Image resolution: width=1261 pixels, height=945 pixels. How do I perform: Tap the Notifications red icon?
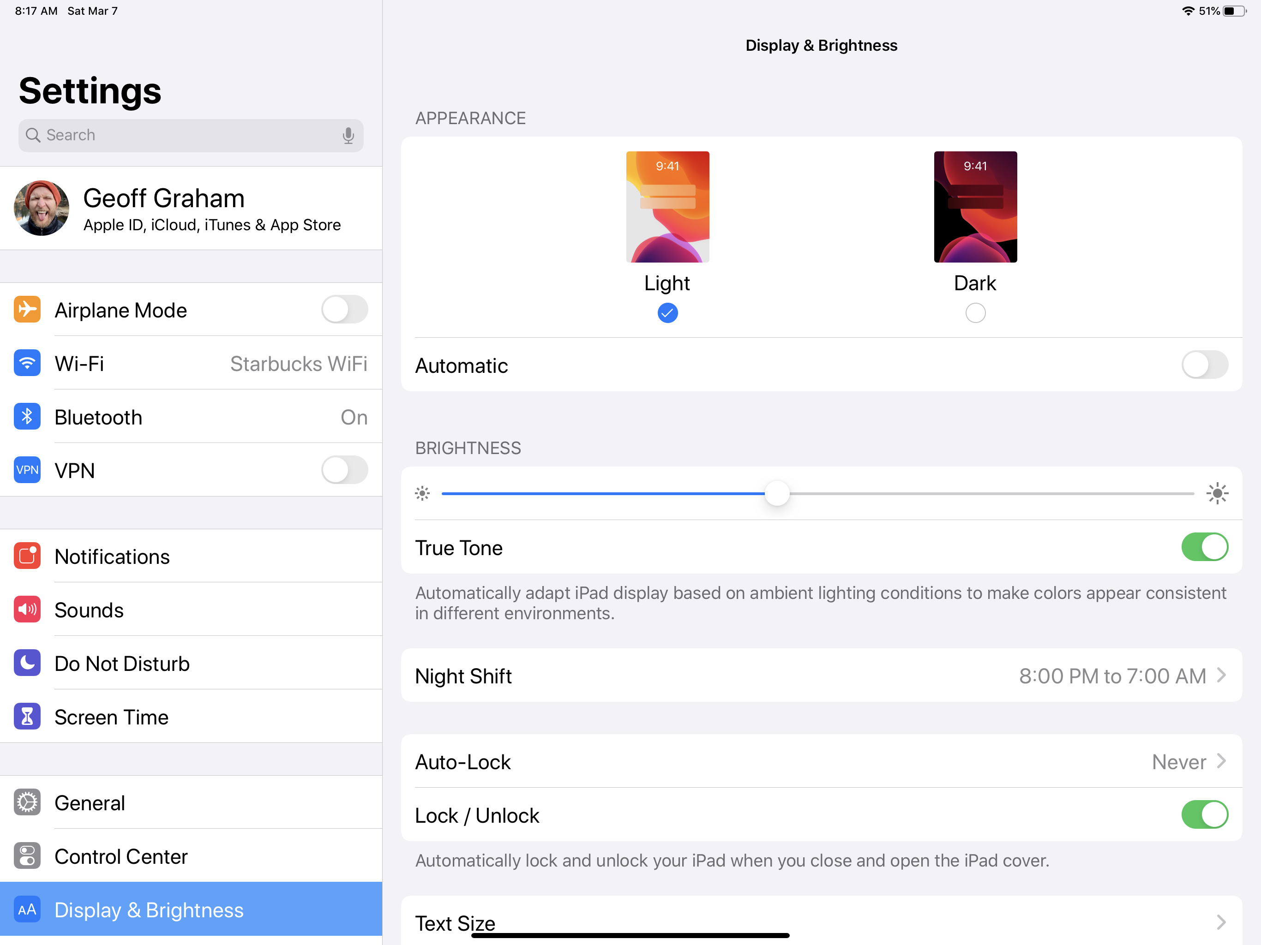(x=27, y=556)
